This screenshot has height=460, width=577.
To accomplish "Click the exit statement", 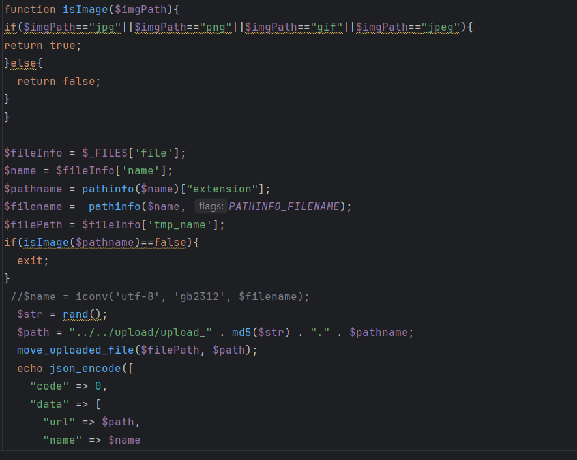I will click(x=30, y=261).
